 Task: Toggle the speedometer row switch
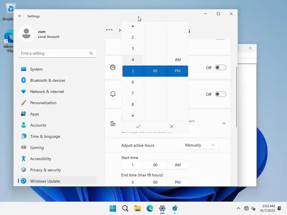tap(220, 67)
